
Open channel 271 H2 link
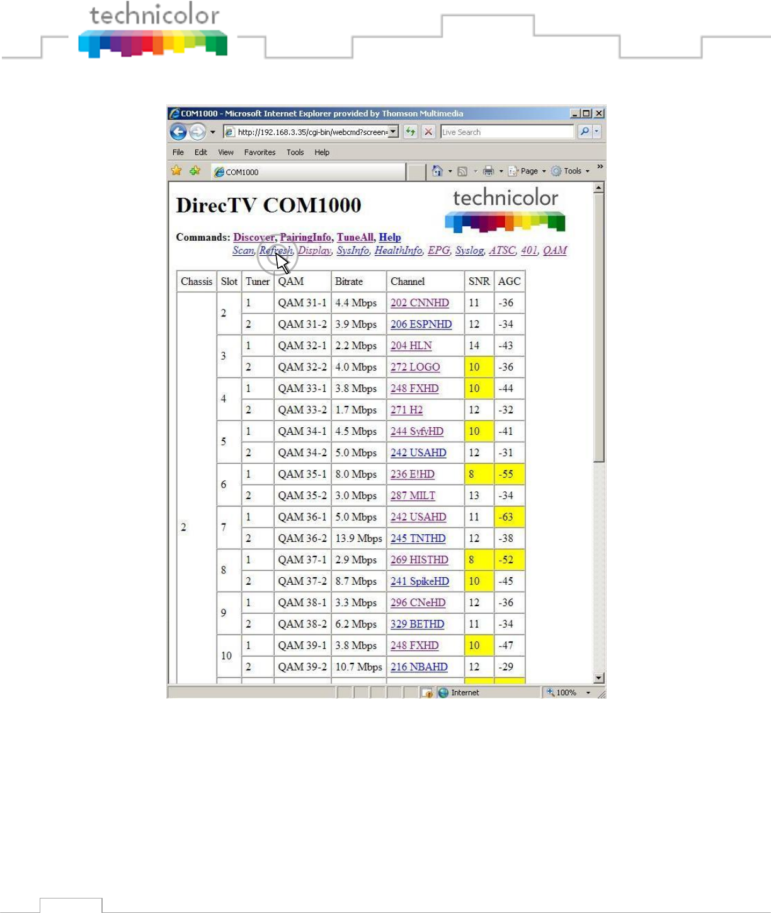406,410
